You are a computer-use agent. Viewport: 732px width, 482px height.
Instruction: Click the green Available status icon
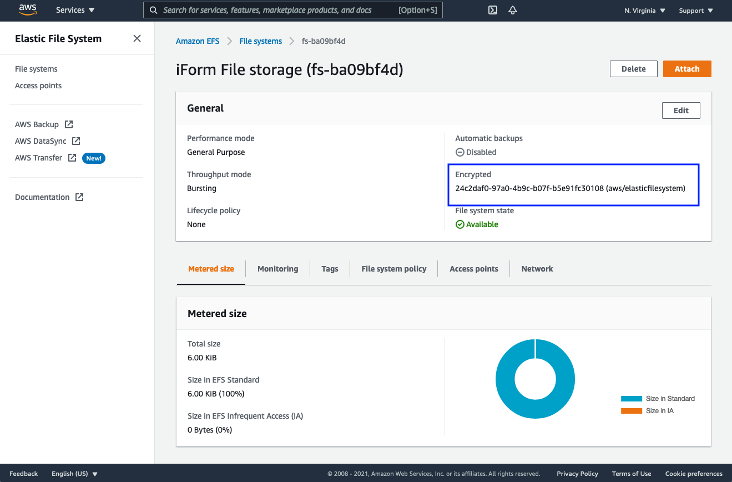[460, 224]
